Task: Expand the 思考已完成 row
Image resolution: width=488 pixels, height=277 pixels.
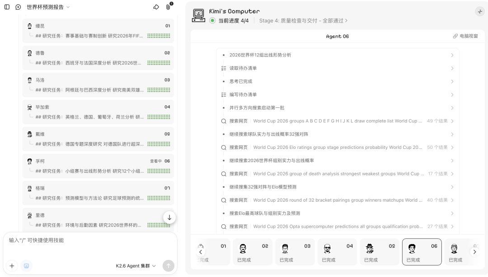Action: (x=338, y=82)
